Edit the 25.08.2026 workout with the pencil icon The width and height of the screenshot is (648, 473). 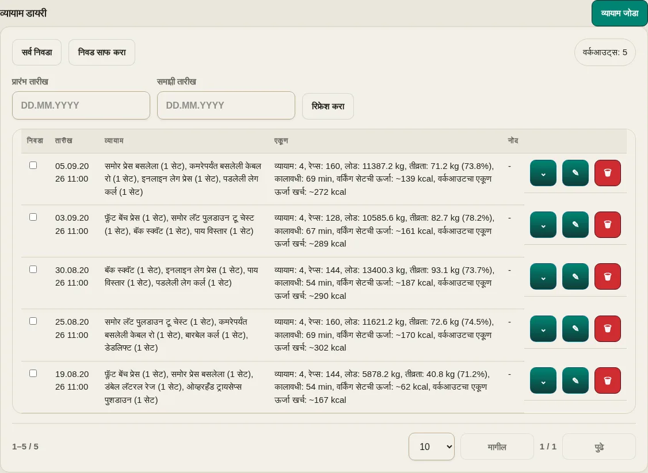(x=575, y=329)
